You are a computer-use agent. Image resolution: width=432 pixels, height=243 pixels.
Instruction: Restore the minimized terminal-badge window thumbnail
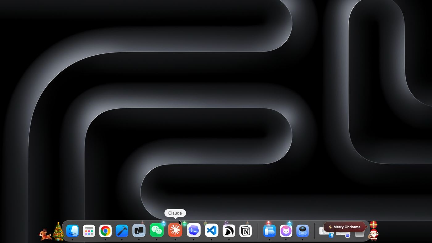343,233
